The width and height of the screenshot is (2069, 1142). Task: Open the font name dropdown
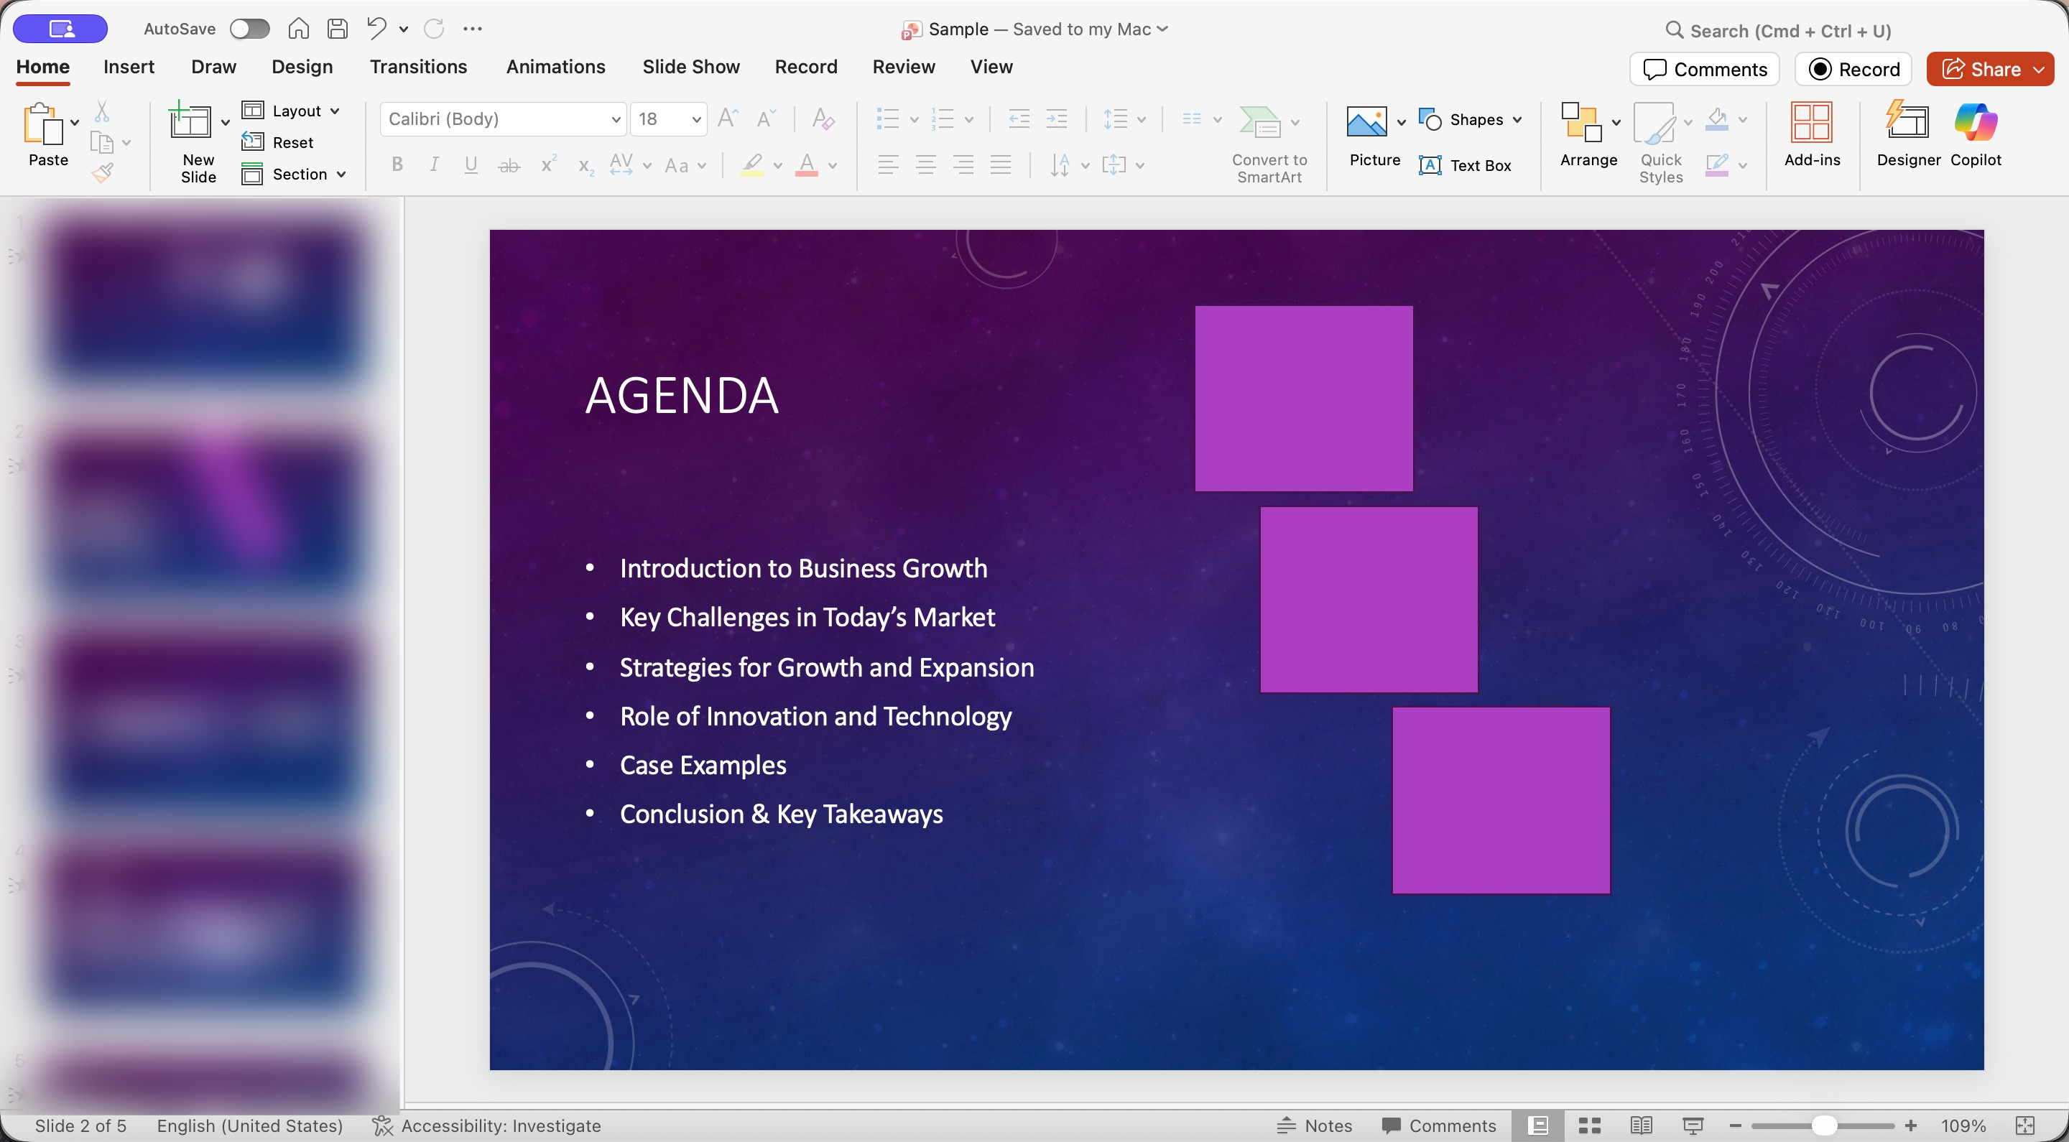pyautogui.click(x=616, y=120)
